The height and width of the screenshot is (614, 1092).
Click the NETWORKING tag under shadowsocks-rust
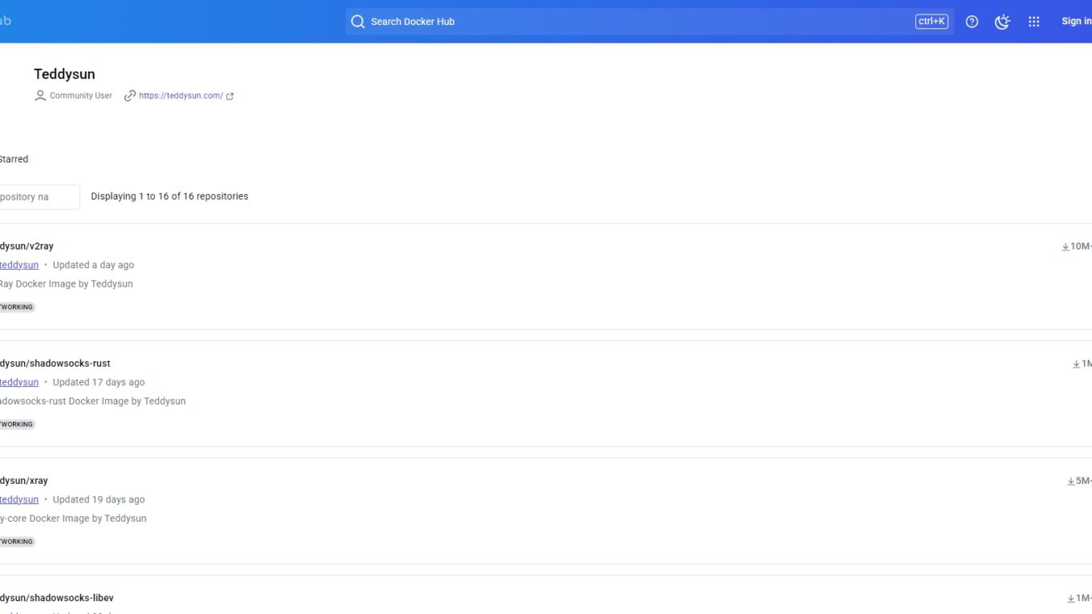click(x=17, y=424)
